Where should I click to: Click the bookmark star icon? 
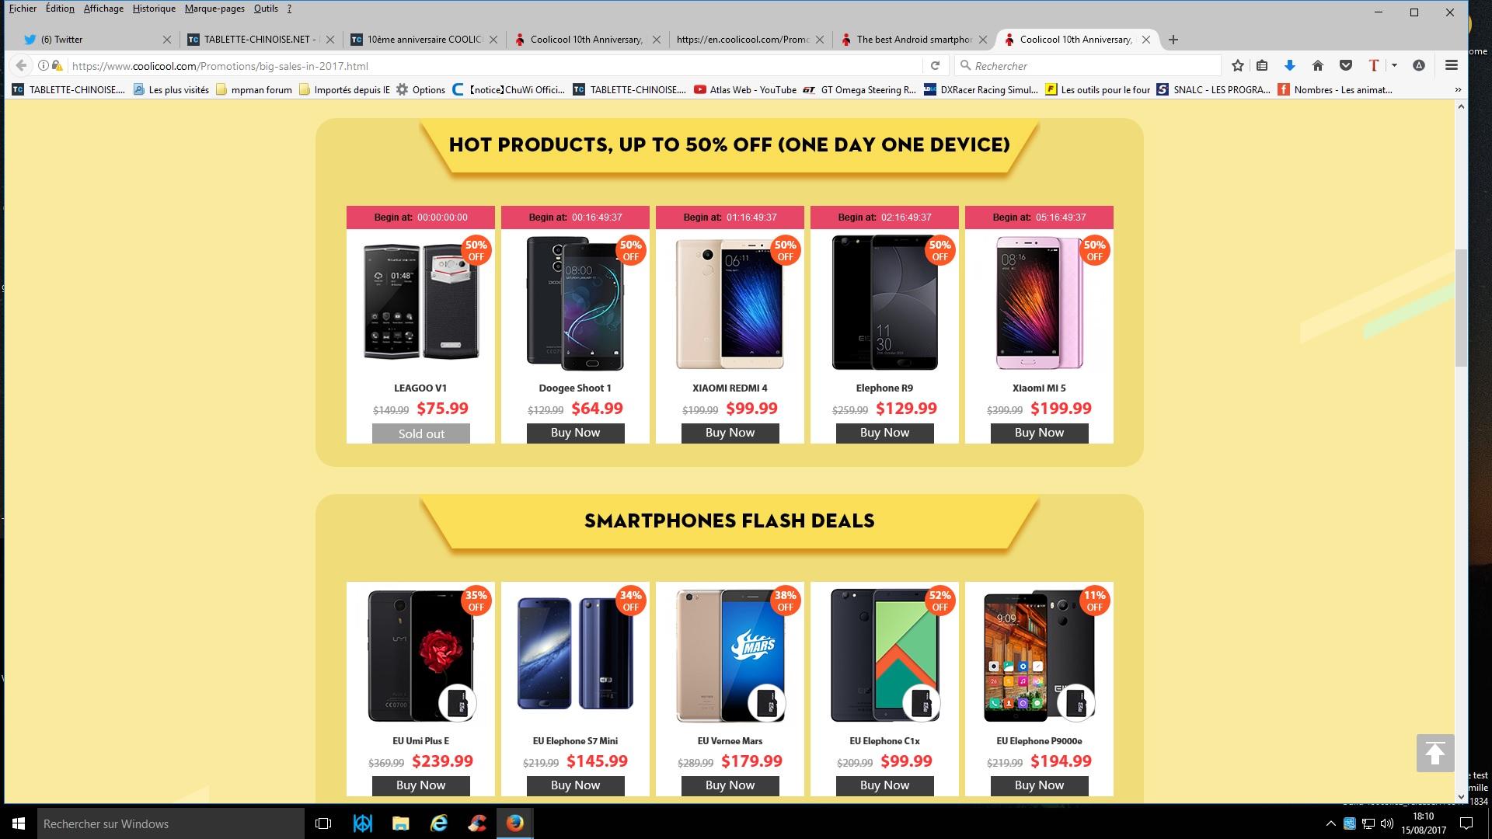1238,66
